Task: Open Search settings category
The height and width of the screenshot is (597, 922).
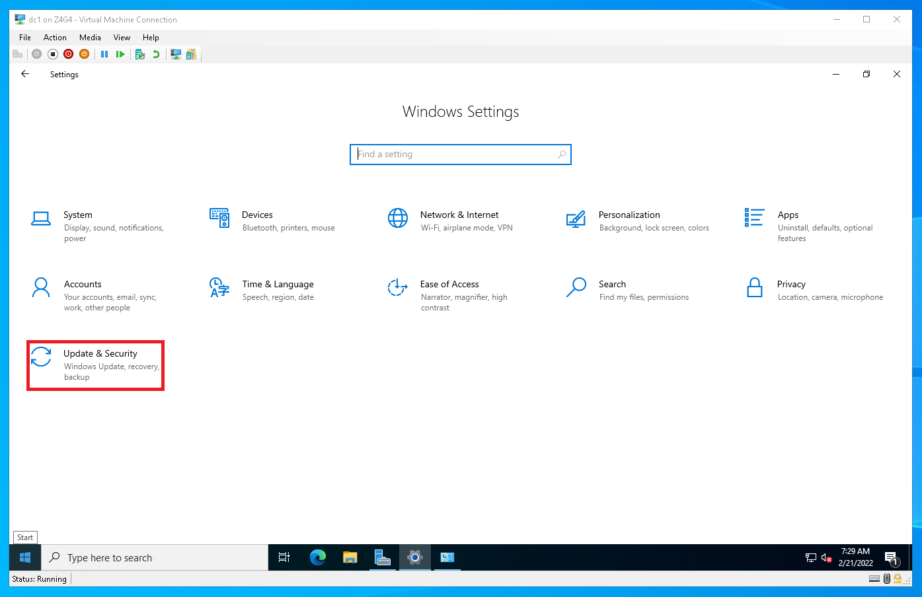Action: tap(628, 291)
